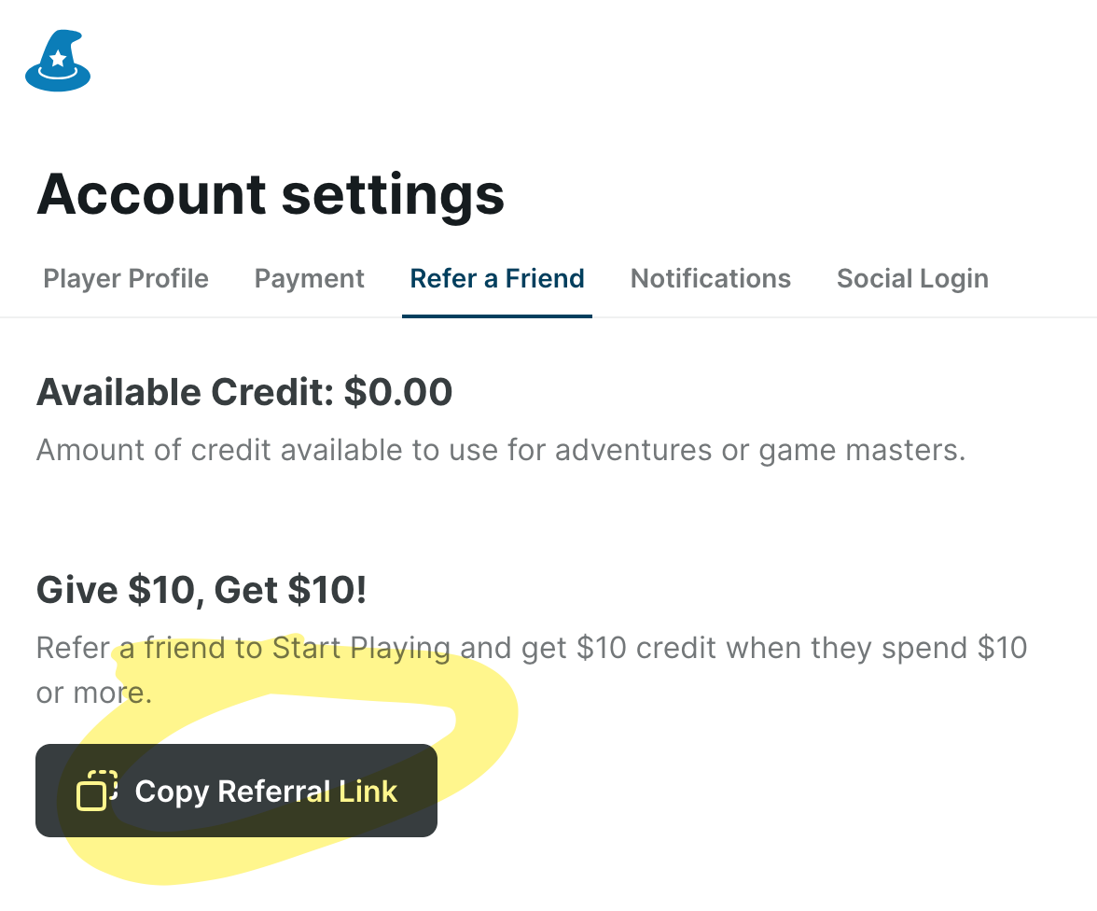Switch to the Payment tab

309,278
